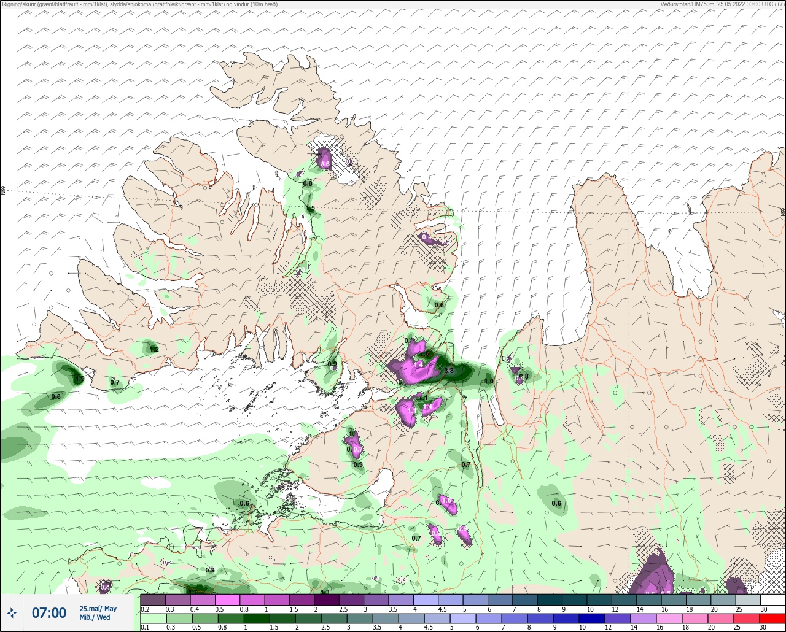Click the legend label 4.5 in top row
Screen dimensions: 786x632
pos(442,609)
